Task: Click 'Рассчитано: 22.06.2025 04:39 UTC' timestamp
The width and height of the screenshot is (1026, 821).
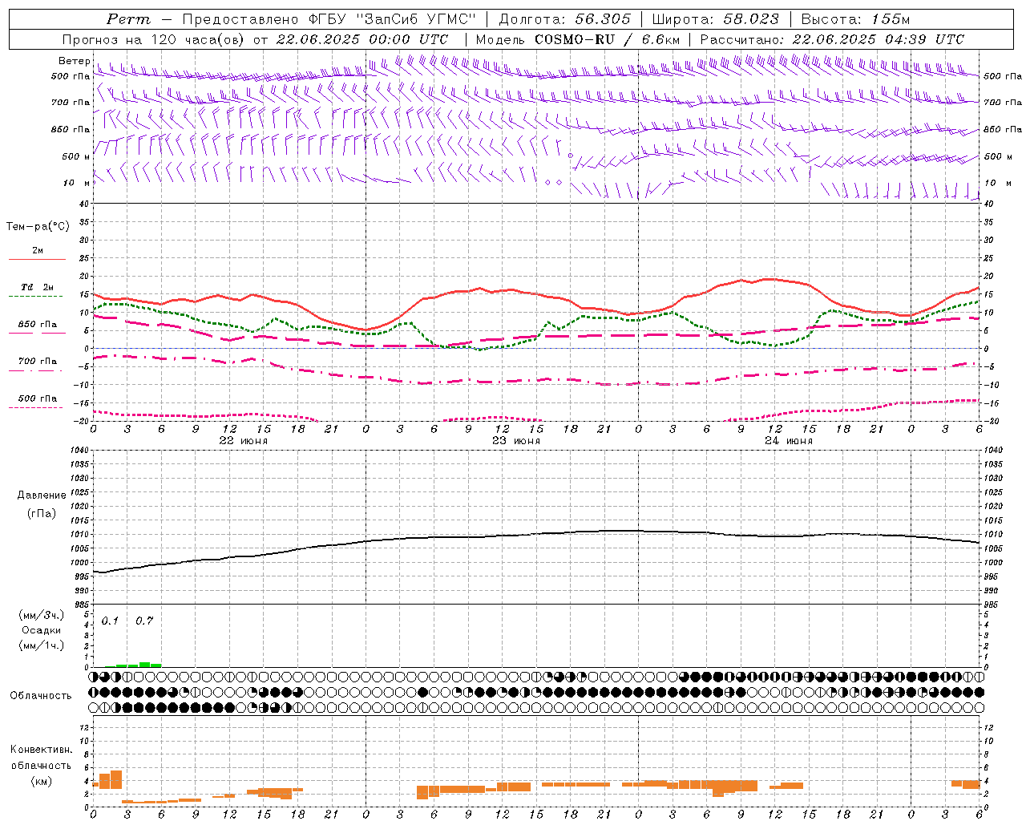Action: point(832,39)
